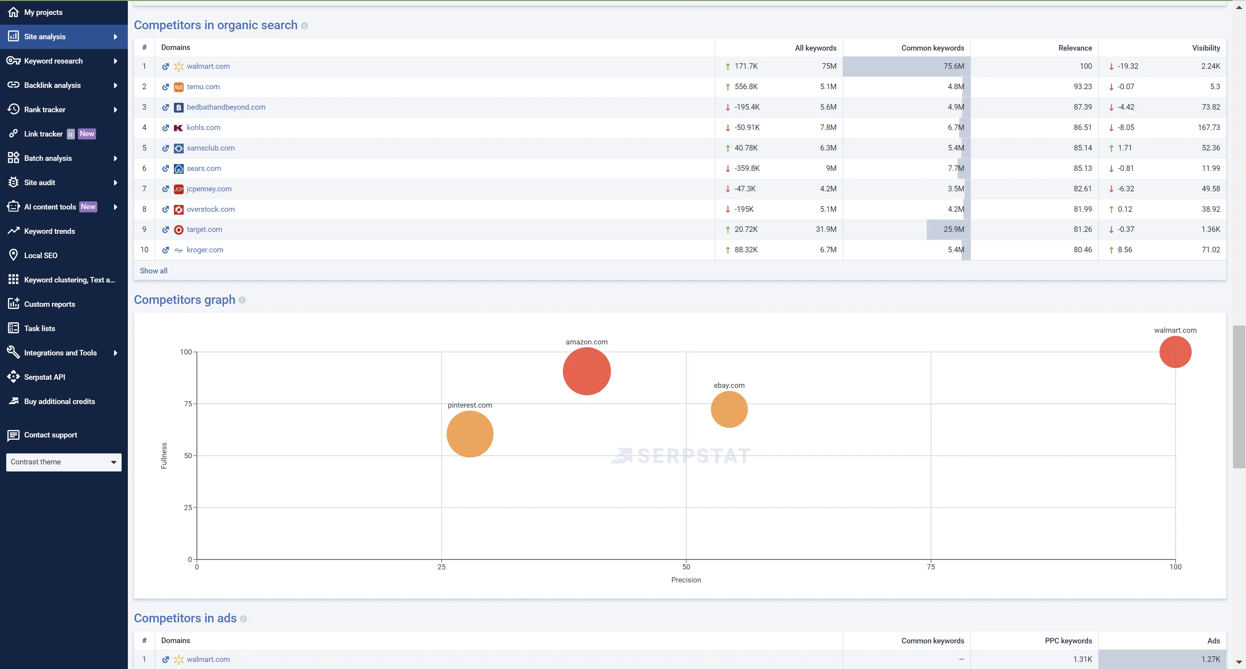Viewport: 1246px width, 669px height.
Task: Click the Show all link
Action: (153, 270)
